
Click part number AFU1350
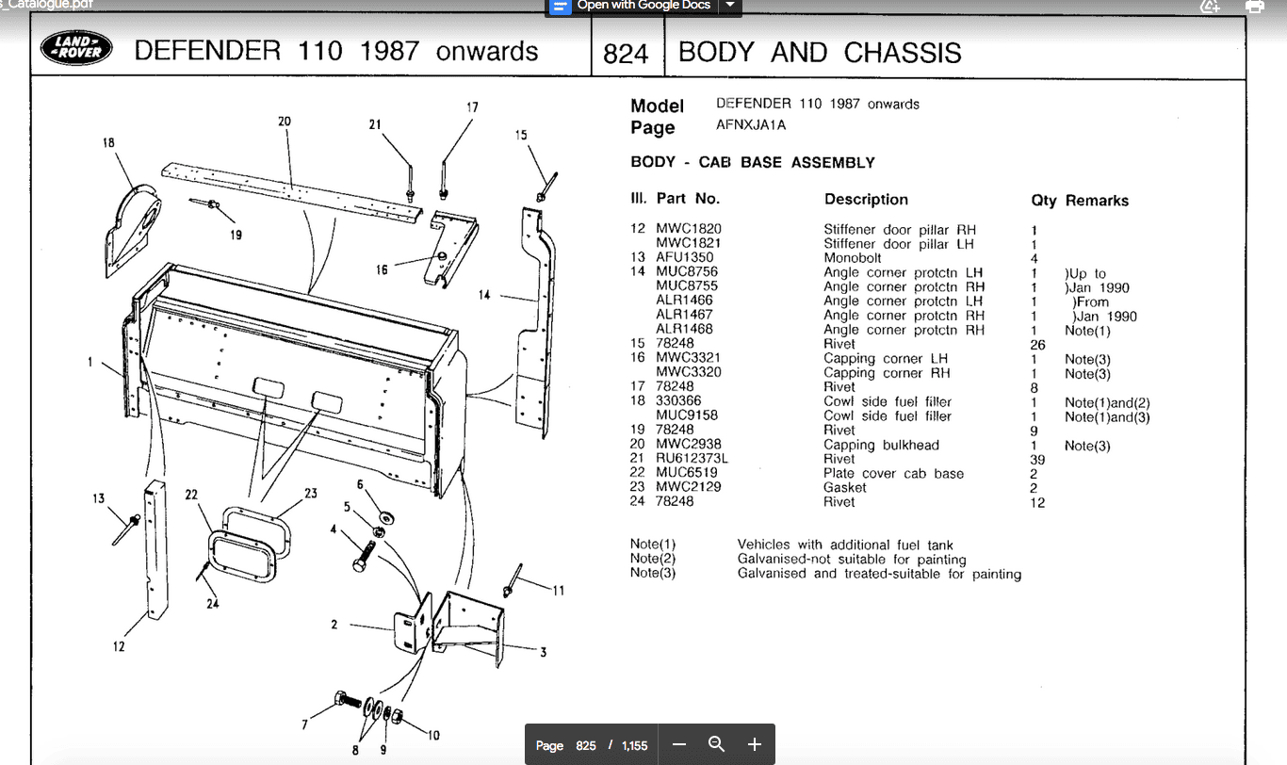(x=685, y=257)
